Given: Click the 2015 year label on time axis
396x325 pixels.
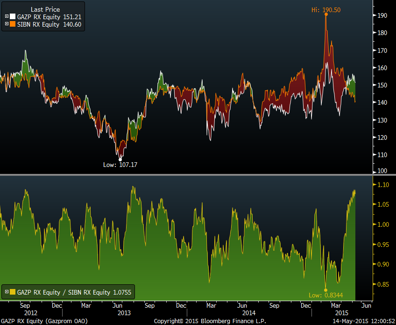Looking at the screenshot, I should pyautogui.click(x=342, y=313).
